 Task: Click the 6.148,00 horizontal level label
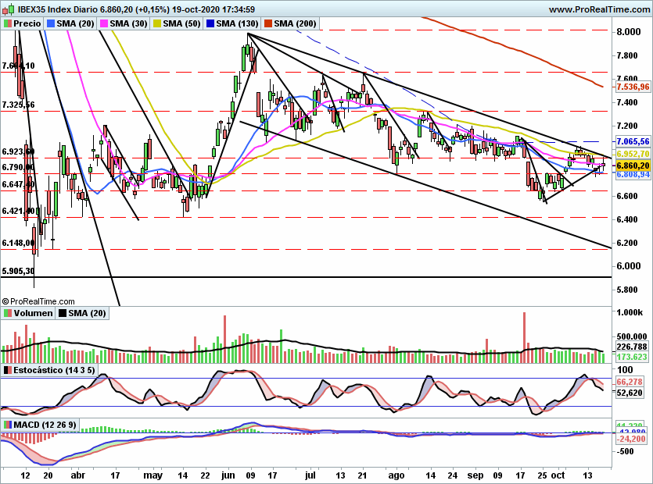coord(18,243)
